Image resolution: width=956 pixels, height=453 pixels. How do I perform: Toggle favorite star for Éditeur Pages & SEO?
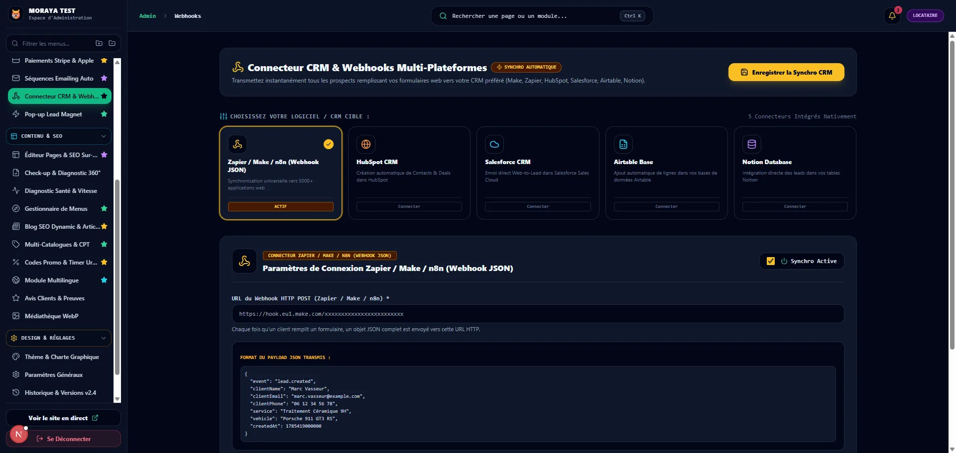click(104, 155)
